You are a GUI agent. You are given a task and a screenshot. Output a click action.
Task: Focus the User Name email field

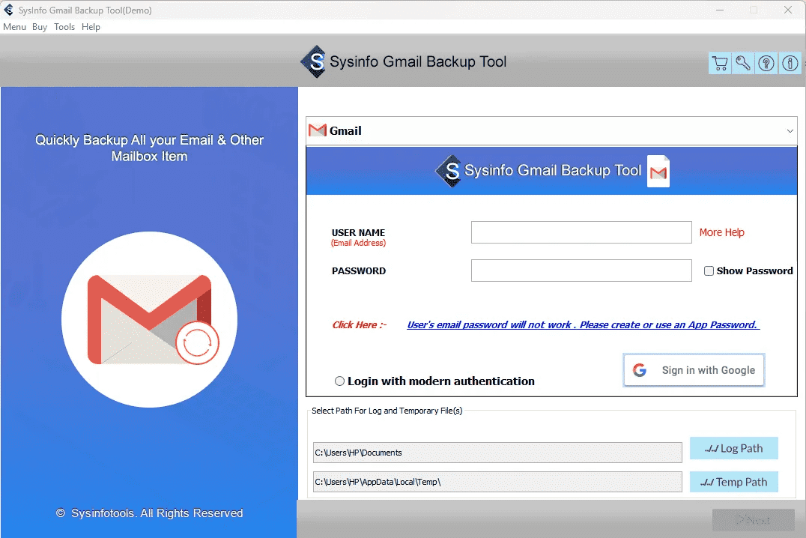coord(581,232)
